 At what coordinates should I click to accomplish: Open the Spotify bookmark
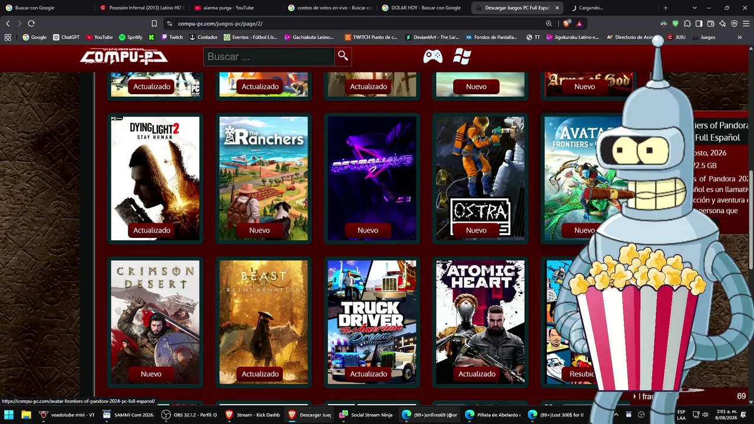(131, 37)
